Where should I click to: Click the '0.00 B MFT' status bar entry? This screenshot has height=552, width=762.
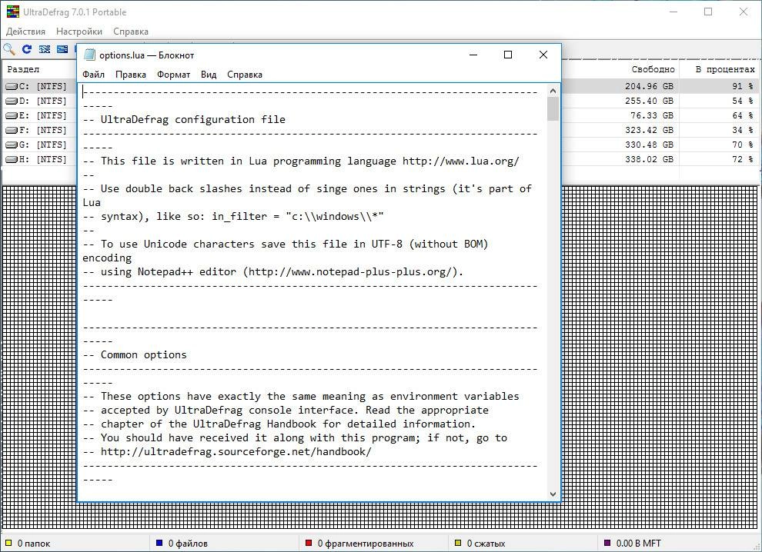coord(639,544)
